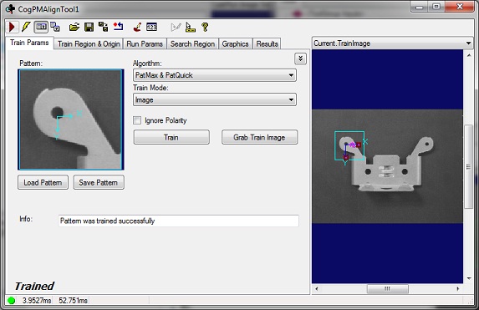Open help with yellow question mark icon
Screen dimensions: 479x310
pos(205,28)
